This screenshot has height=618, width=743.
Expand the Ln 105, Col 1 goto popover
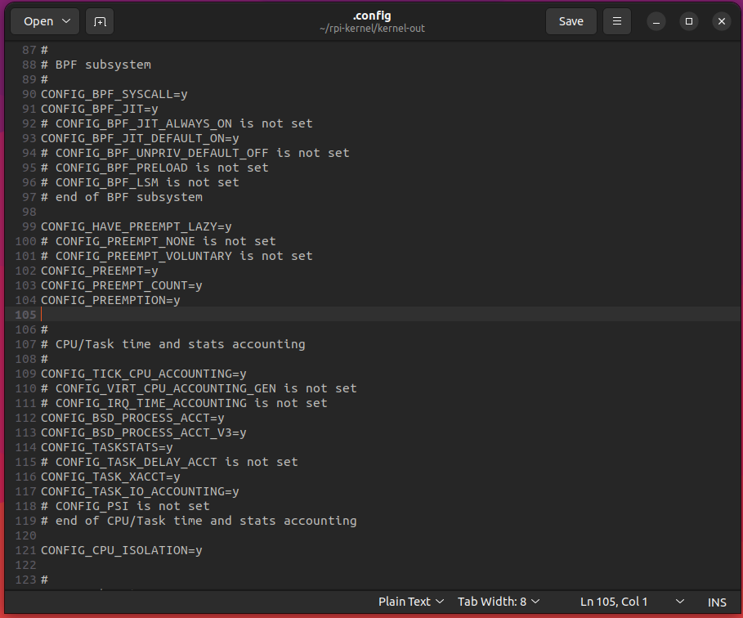(x=614, y=602)
